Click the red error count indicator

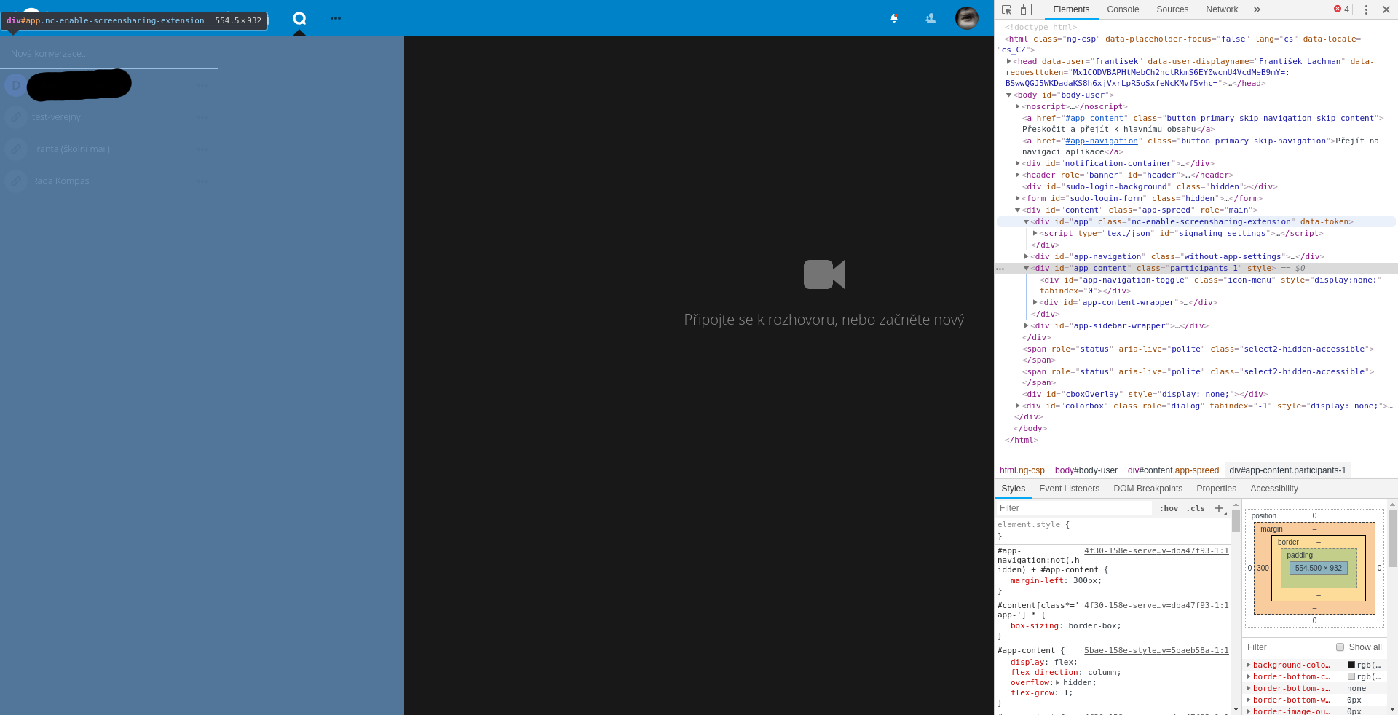(x=1341, y=9)
